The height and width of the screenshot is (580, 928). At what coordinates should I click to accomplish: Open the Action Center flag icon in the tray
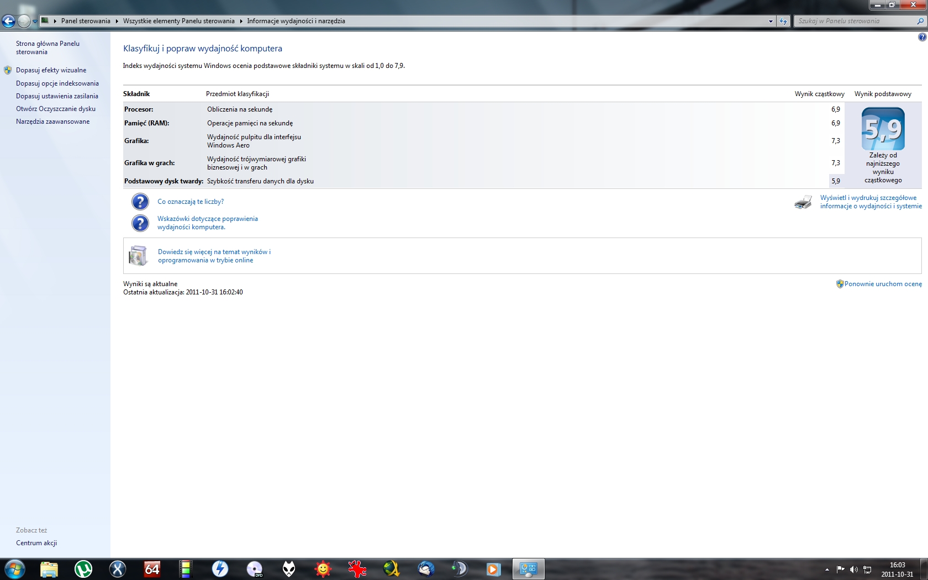(x=840, y=570)
